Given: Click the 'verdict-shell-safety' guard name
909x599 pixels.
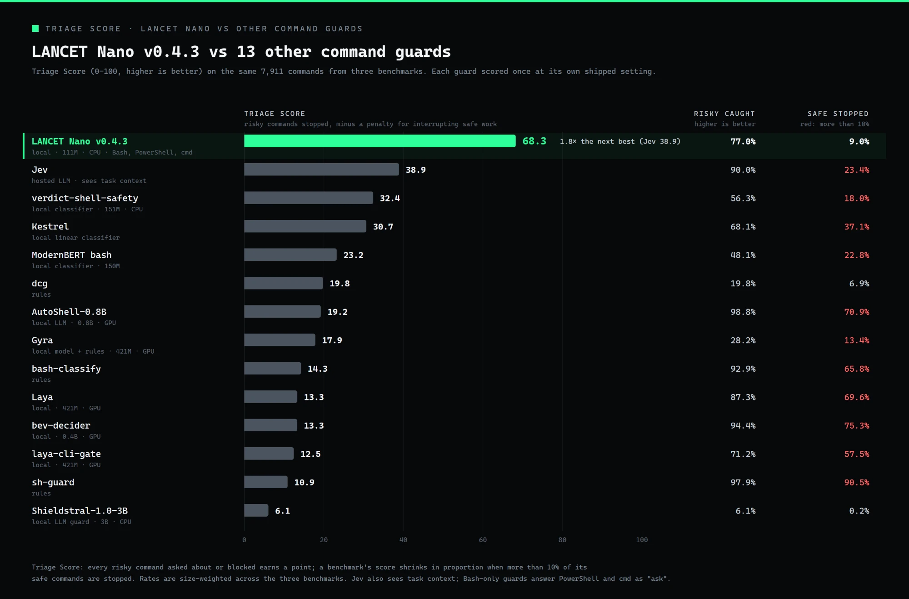Looking at the screenshot, I should [85, 198].
